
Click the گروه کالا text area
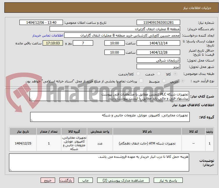(x=110, y=117)
